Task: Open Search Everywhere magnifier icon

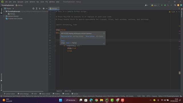Action: [x=175, y=5]
